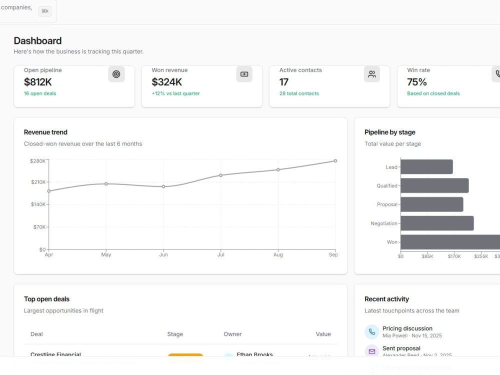Click the 75% win rate value
Viewport: 500px width, 375px height.
[x=417, y=82]
